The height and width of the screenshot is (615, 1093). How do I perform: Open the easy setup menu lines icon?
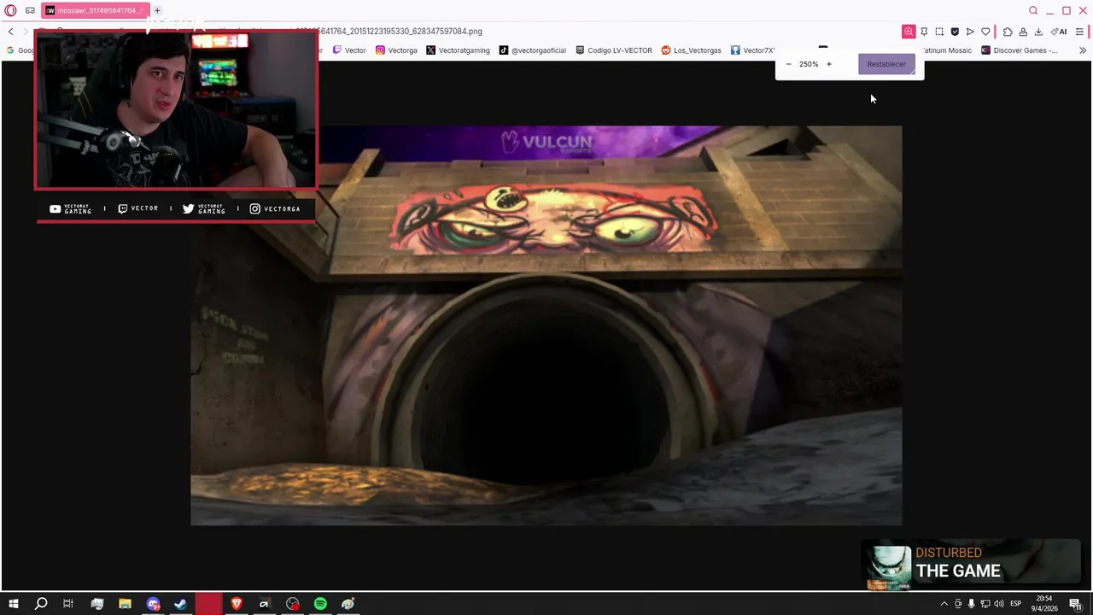tap(1080, 32)
